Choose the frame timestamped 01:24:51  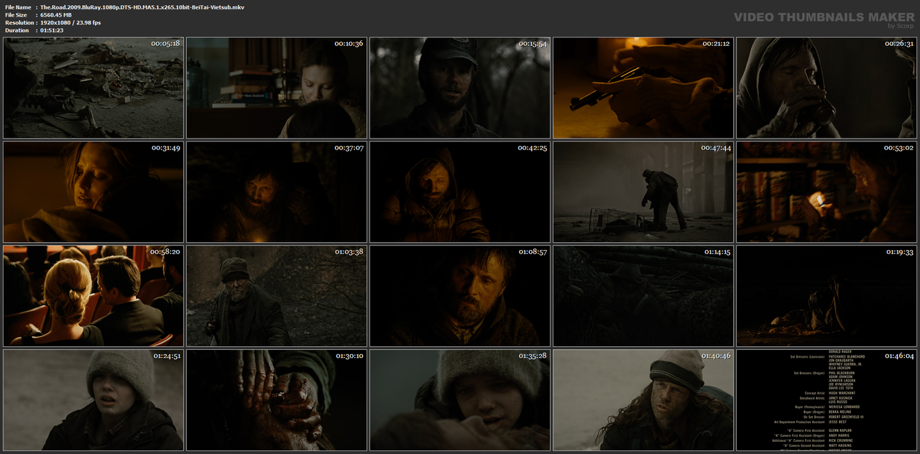click(93, 400)
